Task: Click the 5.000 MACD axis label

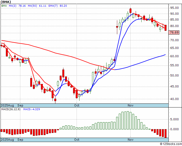Action: [174, 119]
